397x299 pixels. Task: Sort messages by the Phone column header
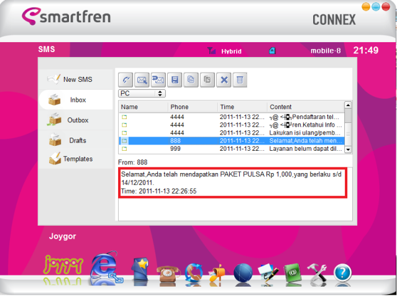click(193, 107)
